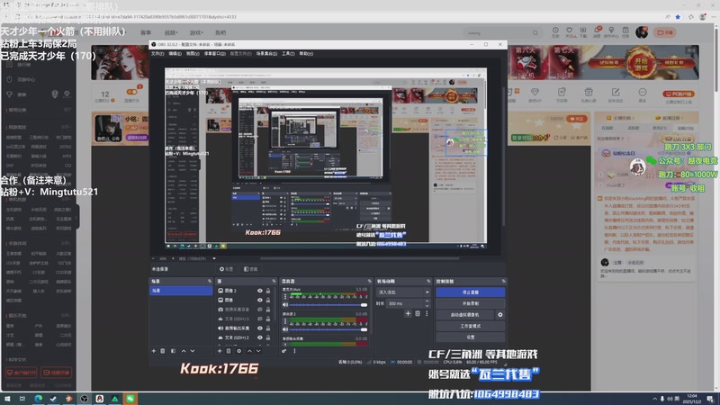The height and width of the screenshot is (405, 720).
Task: Pop out the Audio Mixer dock
Action: [x=369, y=281]
